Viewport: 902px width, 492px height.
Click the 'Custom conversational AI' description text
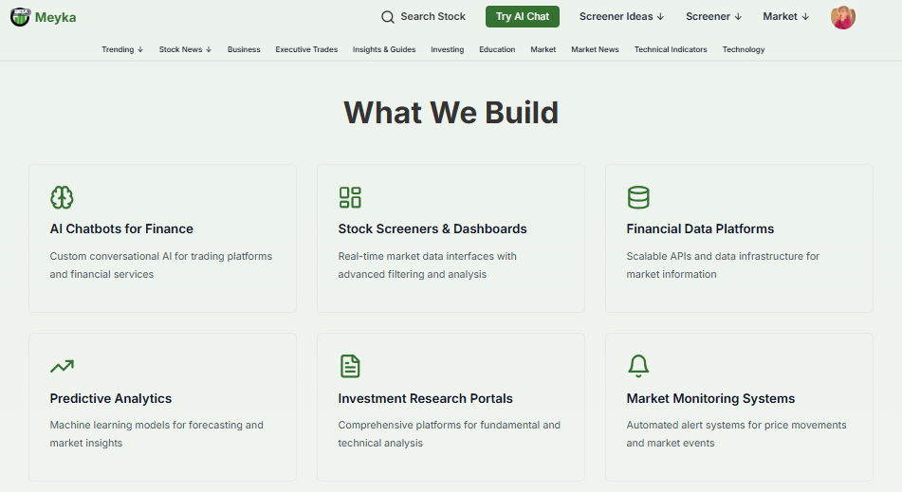point(161,265)
